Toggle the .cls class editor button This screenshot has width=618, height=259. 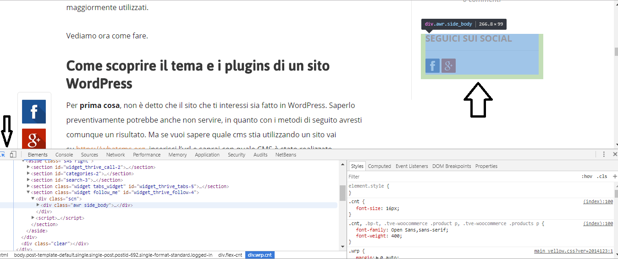pos(602,176)
